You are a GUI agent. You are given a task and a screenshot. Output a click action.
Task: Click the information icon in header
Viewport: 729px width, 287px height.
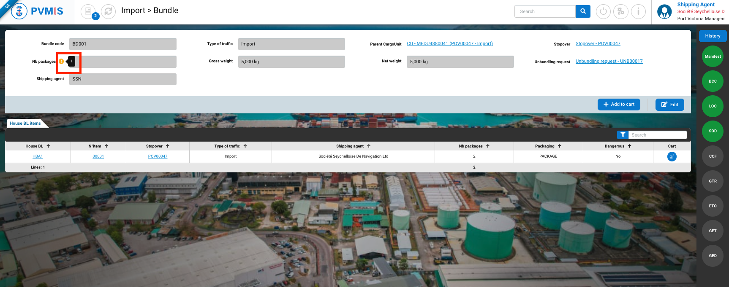(x=638, y=11)
